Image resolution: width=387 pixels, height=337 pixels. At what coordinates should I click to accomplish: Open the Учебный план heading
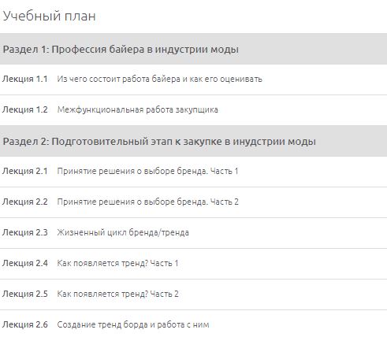click(49, 16)
